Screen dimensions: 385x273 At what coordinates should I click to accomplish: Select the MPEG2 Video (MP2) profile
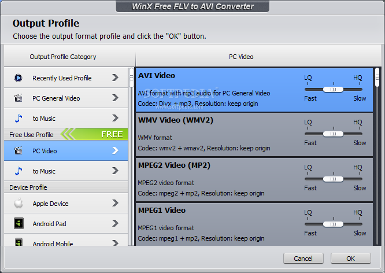pyautogui.click(x=254, y=180)
